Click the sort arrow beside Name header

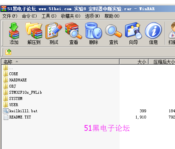17,62
